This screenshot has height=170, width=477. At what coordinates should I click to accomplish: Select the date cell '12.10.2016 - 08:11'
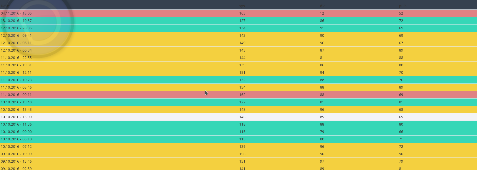[x=119, y=43]
